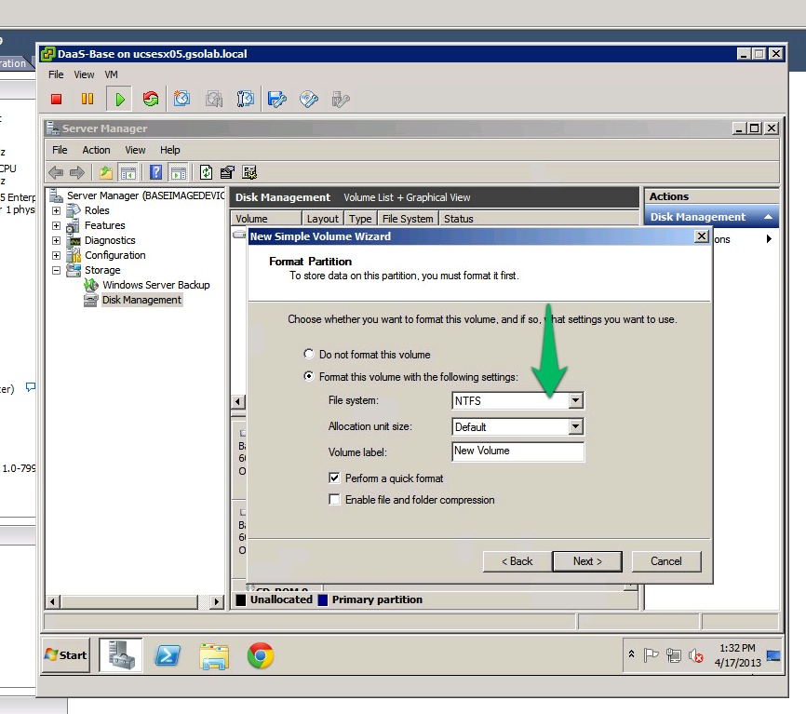The height and width of the screenshot is (714, 806).
Task: Launch Google Chrome from the taskbar
Action: (x=261, y=655)
